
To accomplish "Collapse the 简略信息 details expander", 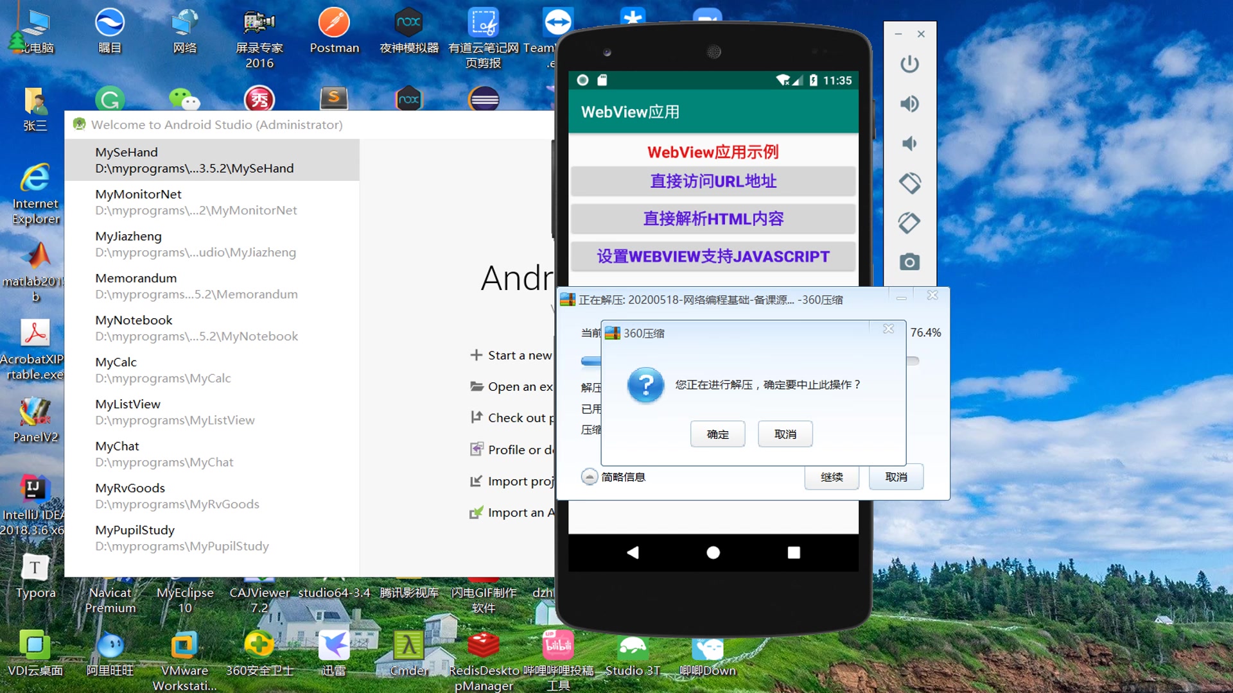I will (589, 477).
